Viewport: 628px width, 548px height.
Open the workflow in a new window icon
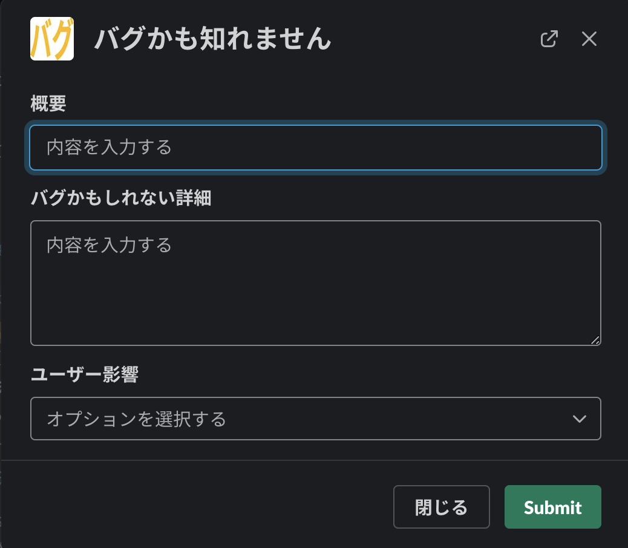[x=549, y=38]
